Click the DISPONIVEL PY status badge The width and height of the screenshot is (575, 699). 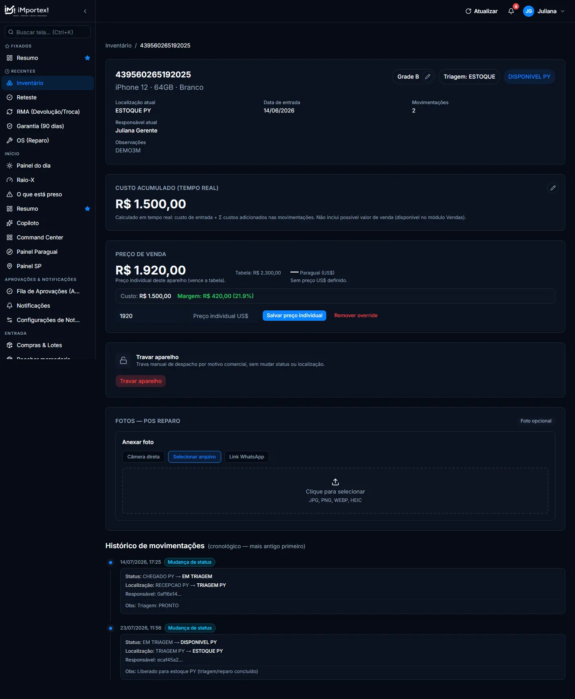(x=529, y=77)
